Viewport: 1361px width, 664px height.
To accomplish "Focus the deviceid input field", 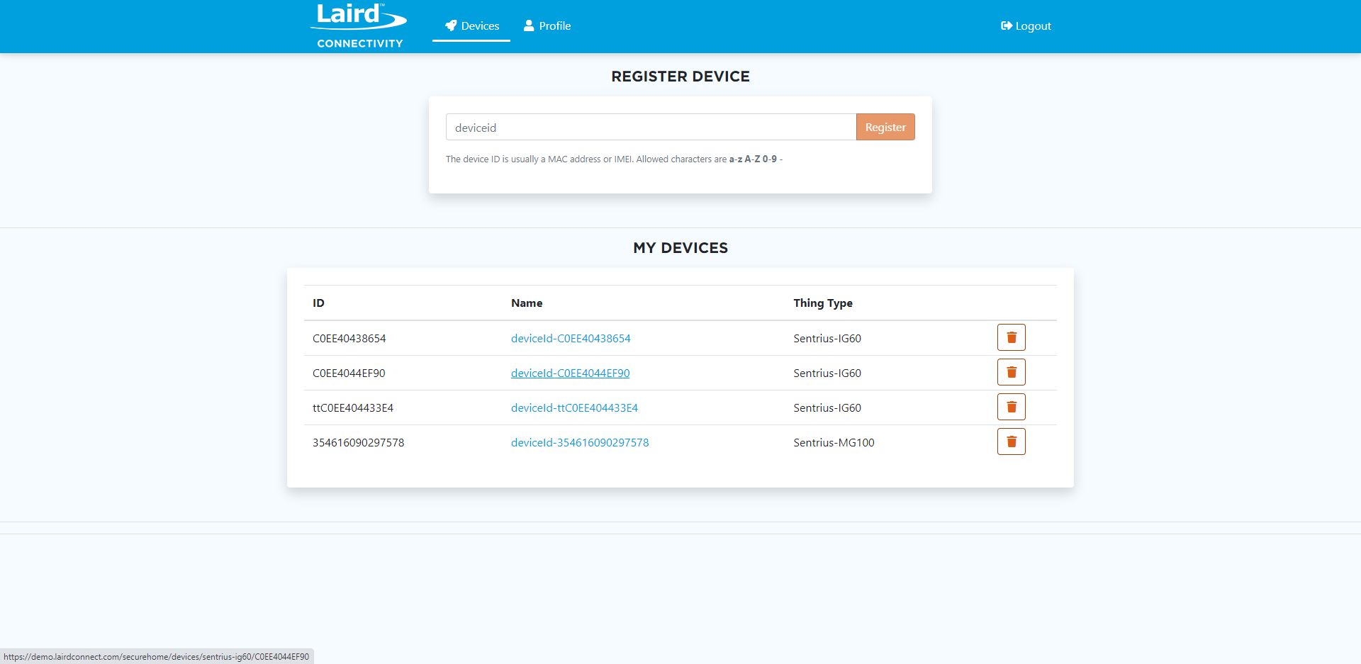I will point(650,128).
